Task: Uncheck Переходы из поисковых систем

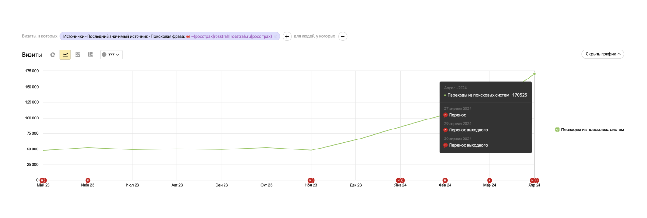Action: coord(558,129)
